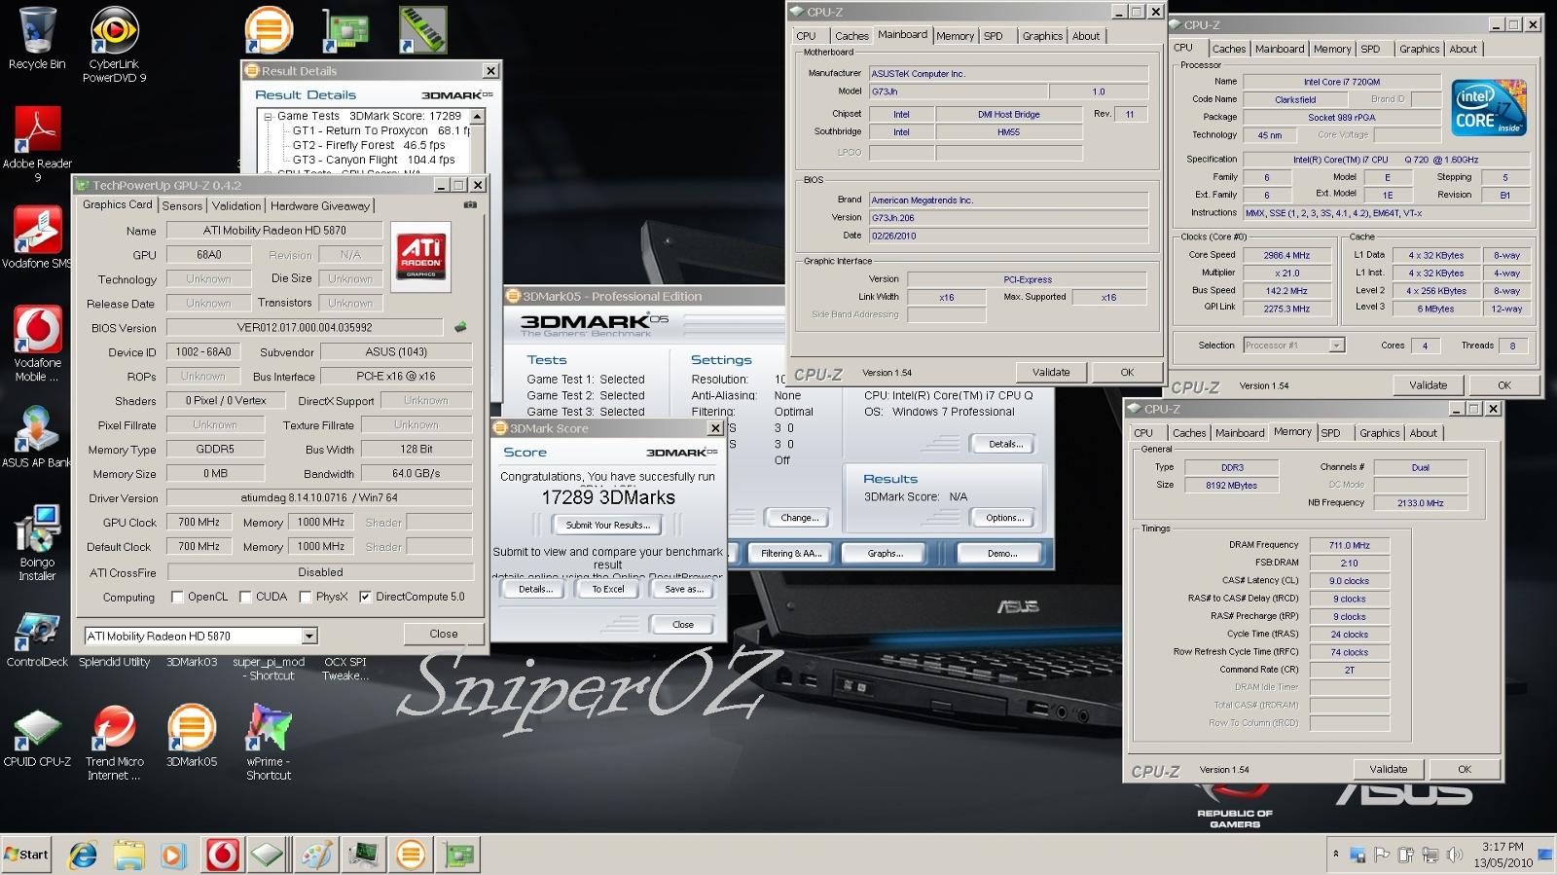Click Close button in GPU-Z
The height and width of the screenshot is (875, 1557).
444,634
